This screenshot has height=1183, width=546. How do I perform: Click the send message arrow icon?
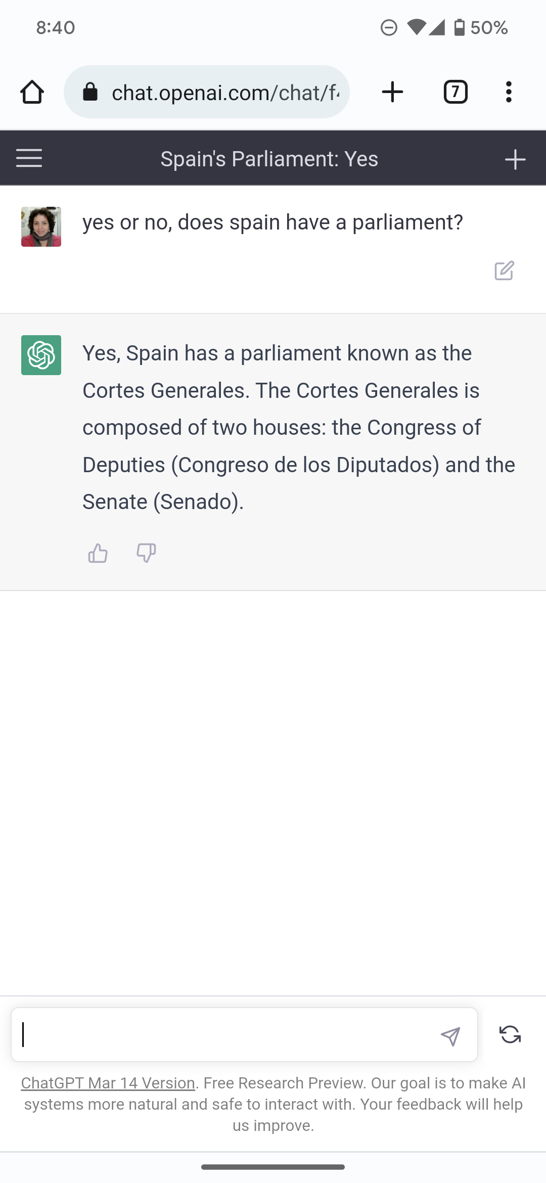[x=450, y=1036]
